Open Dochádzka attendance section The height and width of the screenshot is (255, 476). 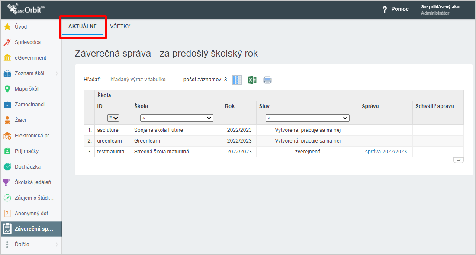[x=28, y=167]
